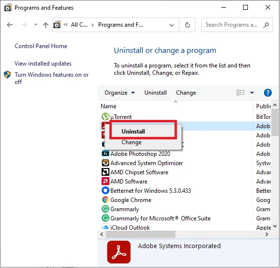Open Turn Windows features on or off
Screen dimensions: 280x268
pyautogui.click(x=52, y=78)
